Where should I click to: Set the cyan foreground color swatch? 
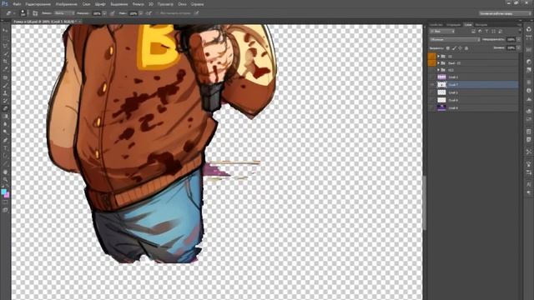[3, 192]
